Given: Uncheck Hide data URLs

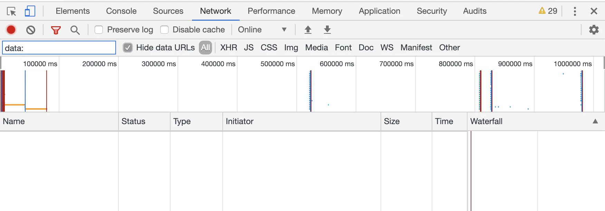Looking at the screenshot, I should click(128, 48).
